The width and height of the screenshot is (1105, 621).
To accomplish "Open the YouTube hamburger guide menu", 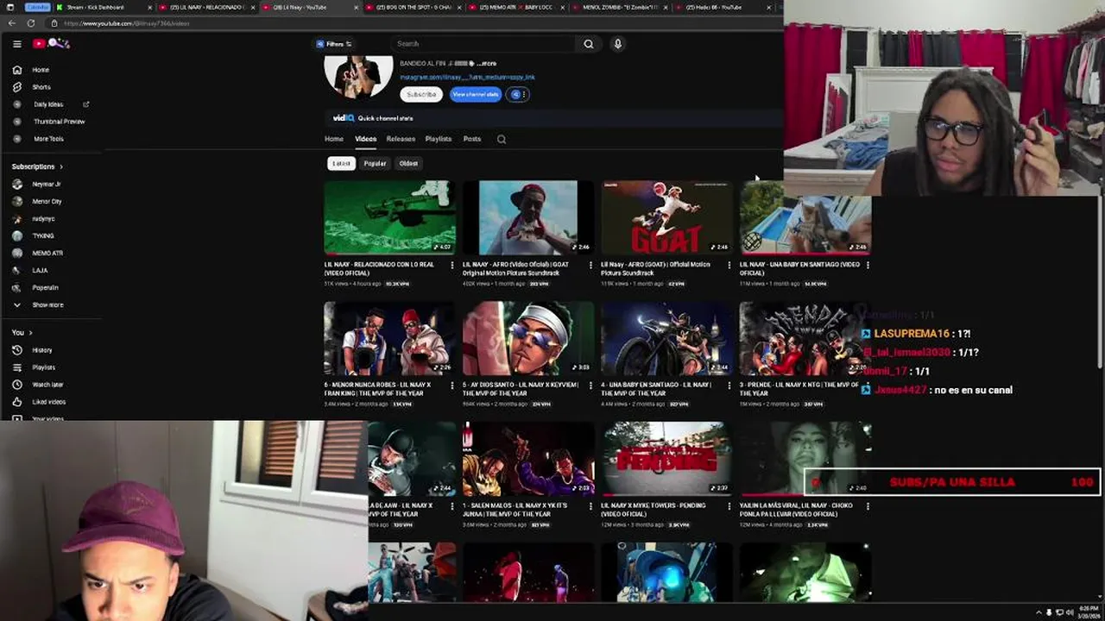I will pos(16,44).
